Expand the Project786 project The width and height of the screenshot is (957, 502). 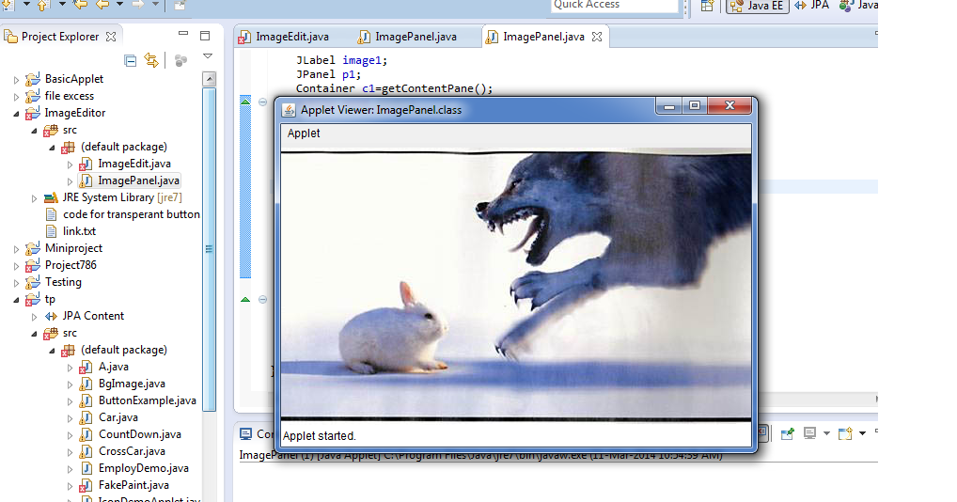16,266
